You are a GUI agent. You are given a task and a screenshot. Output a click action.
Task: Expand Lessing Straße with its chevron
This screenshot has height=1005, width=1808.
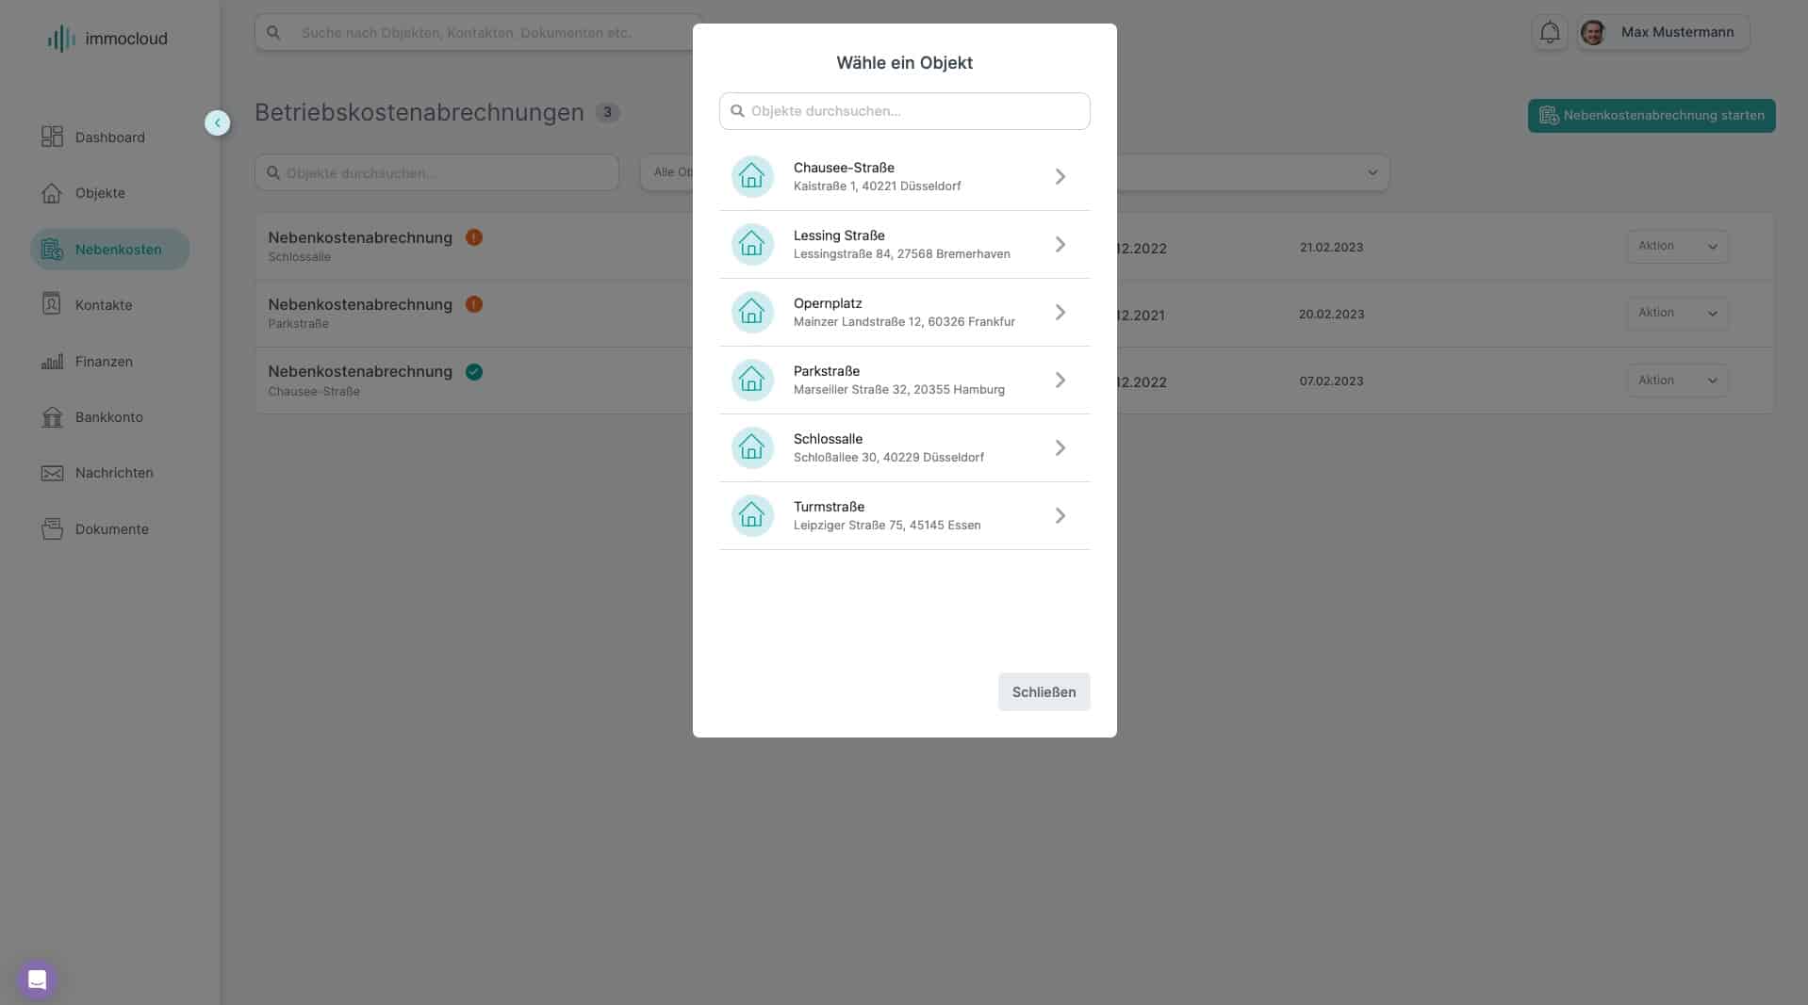coord(1060,245)
